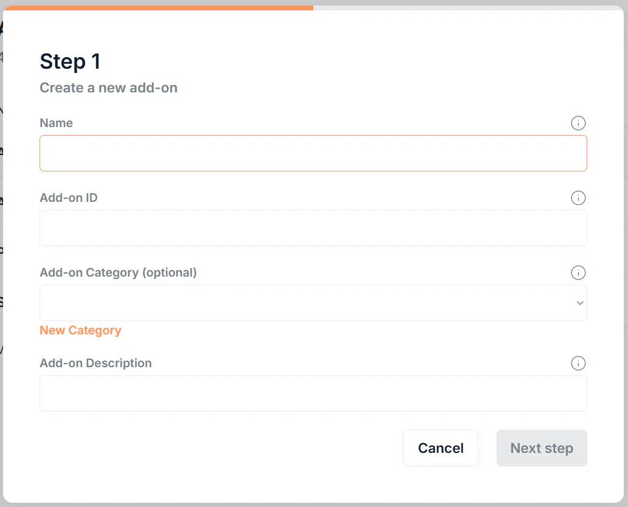This screenshot has width=628, height=507.
Task: Click the Add-on Category info icon
Action: tap(578, 272)
